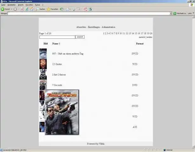This screenshot has width=195, height=152.
Task: Open the 2 fast 2 furious title
Action: tap(59, 75)
